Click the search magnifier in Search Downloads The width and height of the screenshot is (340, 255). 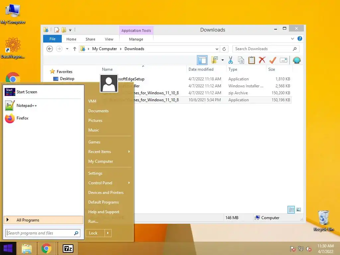[x=295, y=49]
